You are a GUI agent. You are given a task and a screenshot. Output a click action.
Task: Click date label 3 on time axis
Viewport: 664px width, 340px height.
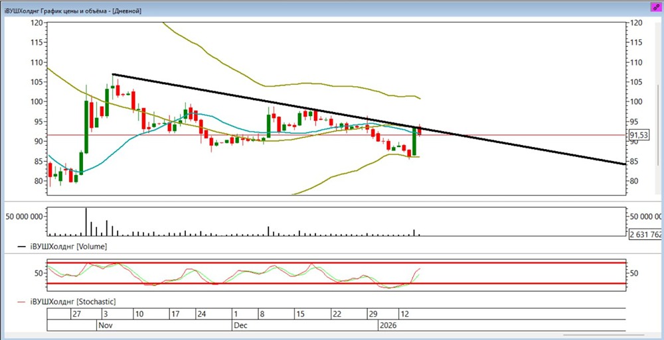106,314
